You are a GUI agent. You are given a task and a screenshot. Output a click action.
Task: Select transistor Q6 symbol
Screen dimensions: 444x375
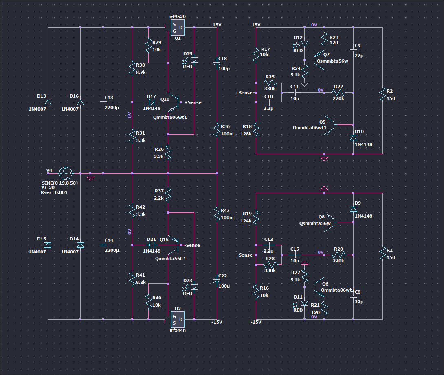click(319, 287)
